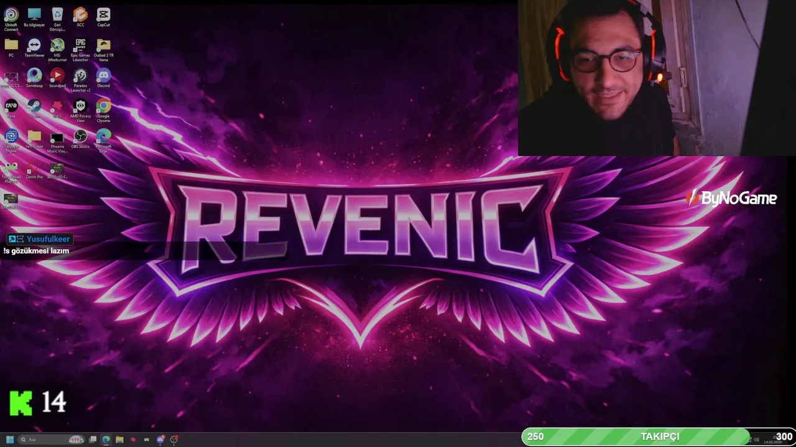Open Outlast 2 TR Yama folder
Image resolution: width=796 pixels, height=447 pixels.
point(103,50)
